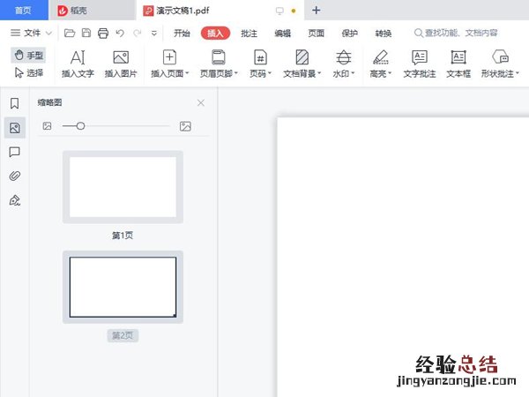Open the 转换 convert ribbon tab
This screenshot has width=529, height=397.
point(383,34)
